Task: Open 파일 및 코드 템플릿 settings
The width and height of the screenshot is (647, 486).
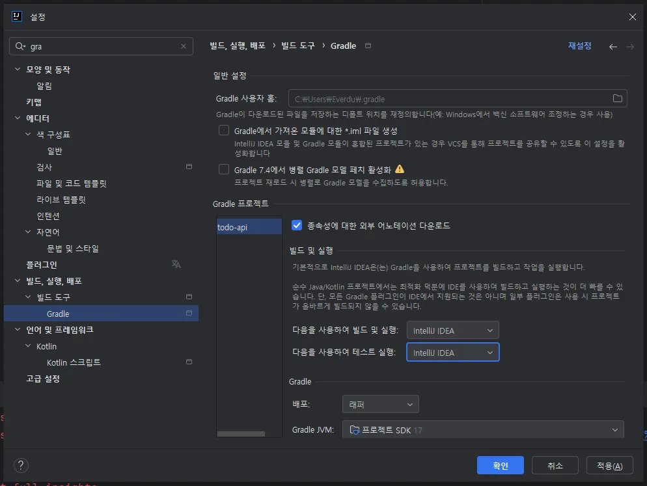Action: 72,183
